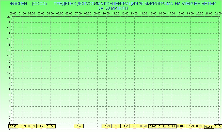Click the 0.161 data point label

pos(134,126)
